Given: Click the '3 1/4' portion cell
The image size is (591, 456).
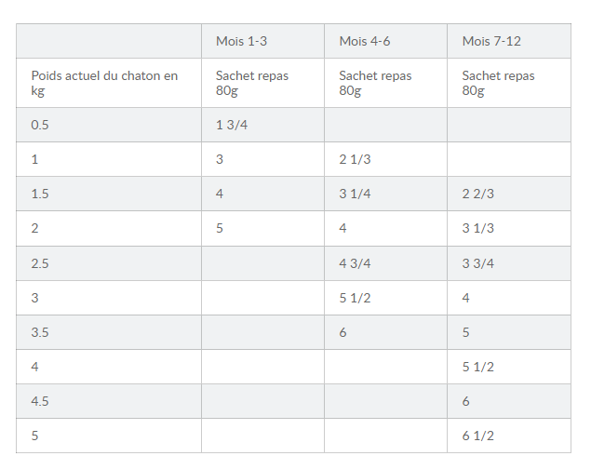Looking at the screenshot, I should [355, 194].
